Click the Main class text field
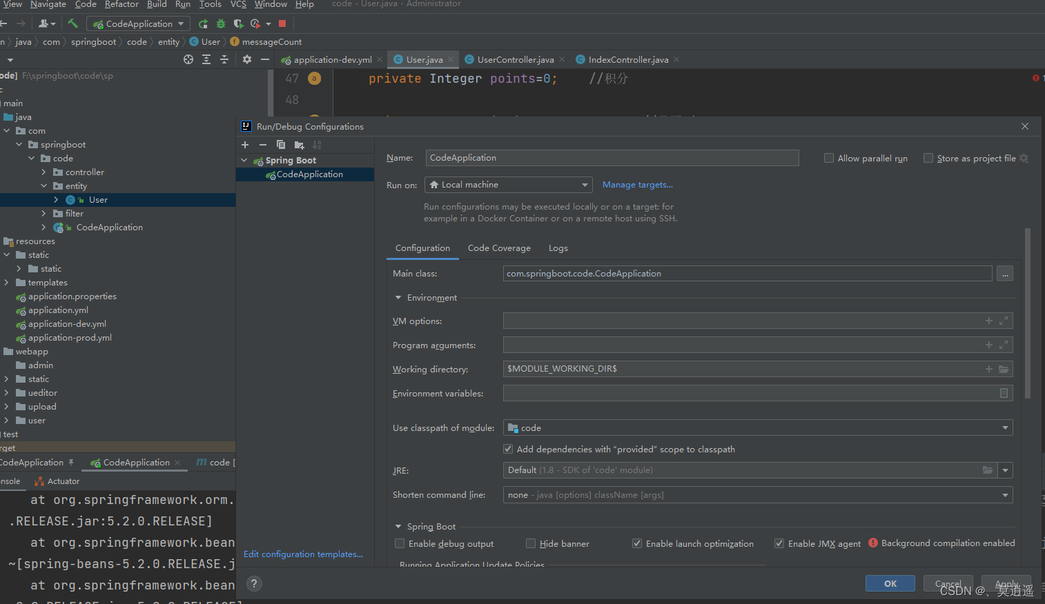The width and height of the screenshot is (1045, 604). [748, 274]
